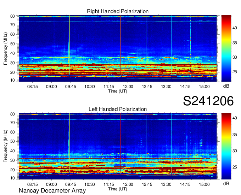Click the 08:15 tick label on upper plot
This screenshot has width=241, height=195.
click(x=33, y=87)
